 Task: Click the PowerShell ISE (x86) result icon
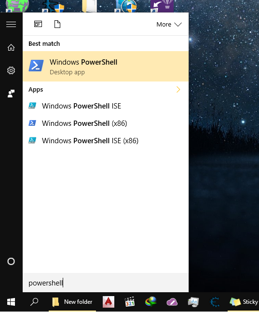pos(32,140)
